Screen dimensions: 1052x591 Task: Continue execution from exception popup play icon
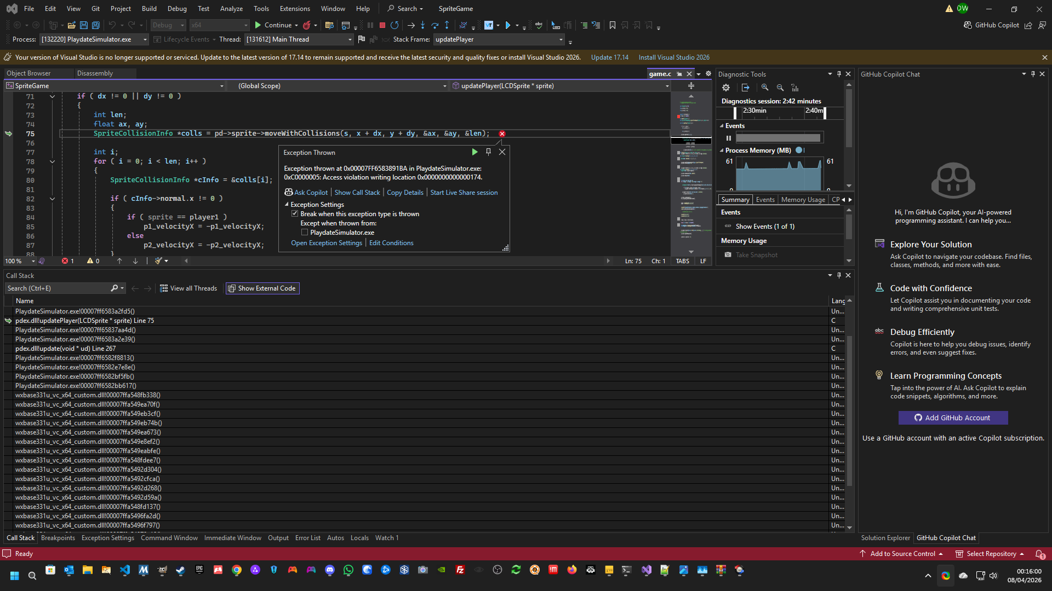coord(474,152)
